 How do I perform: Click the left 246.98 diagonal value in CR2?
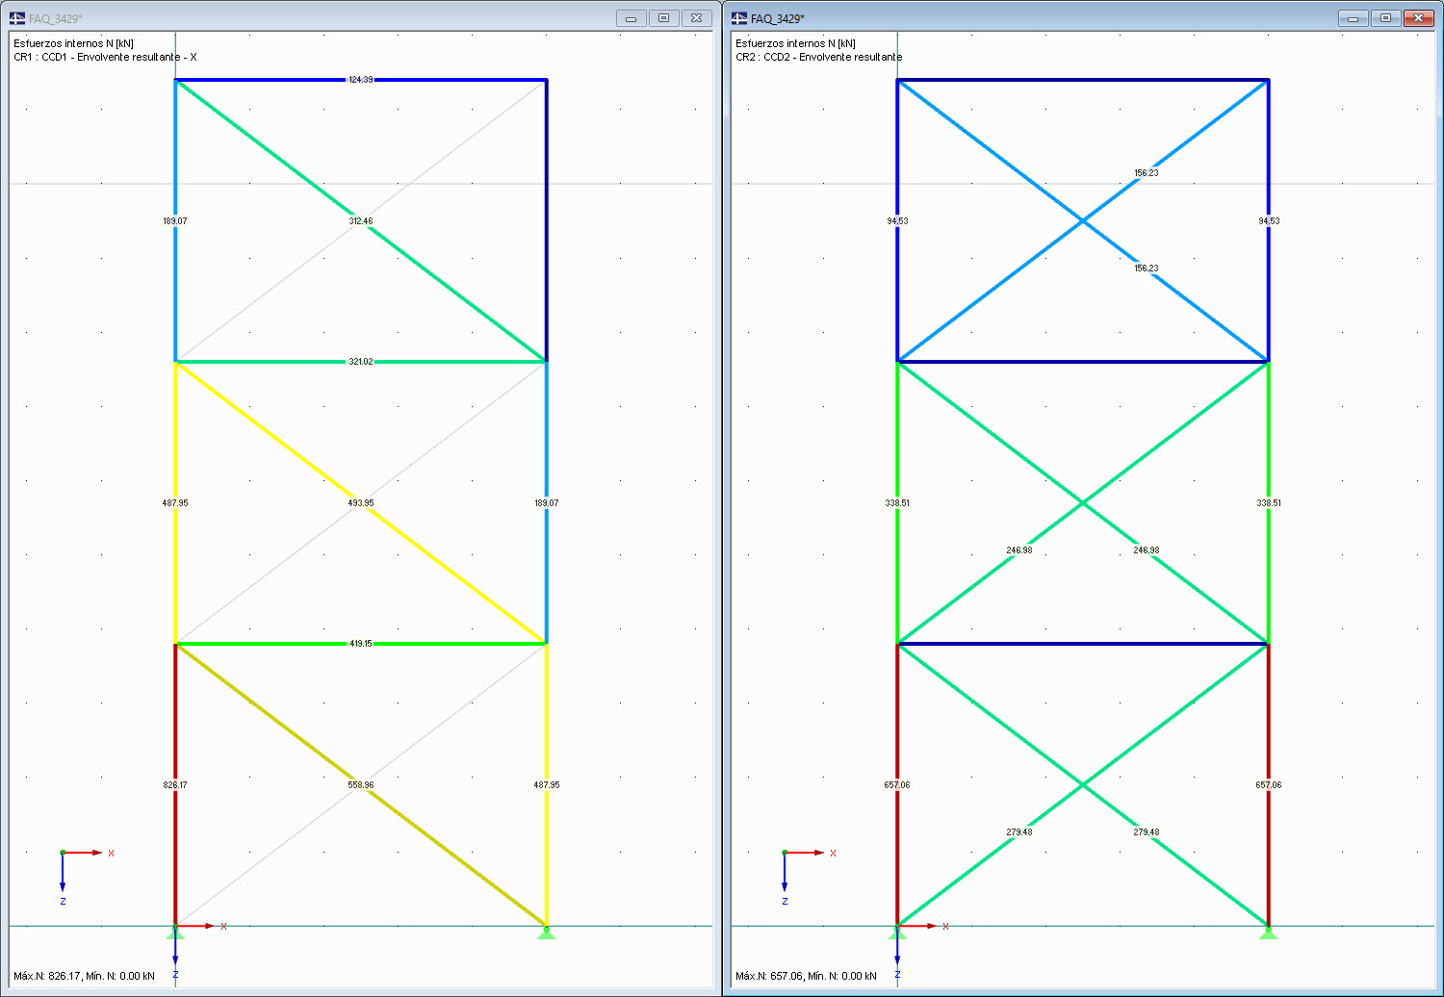(x=1019, y=550)
